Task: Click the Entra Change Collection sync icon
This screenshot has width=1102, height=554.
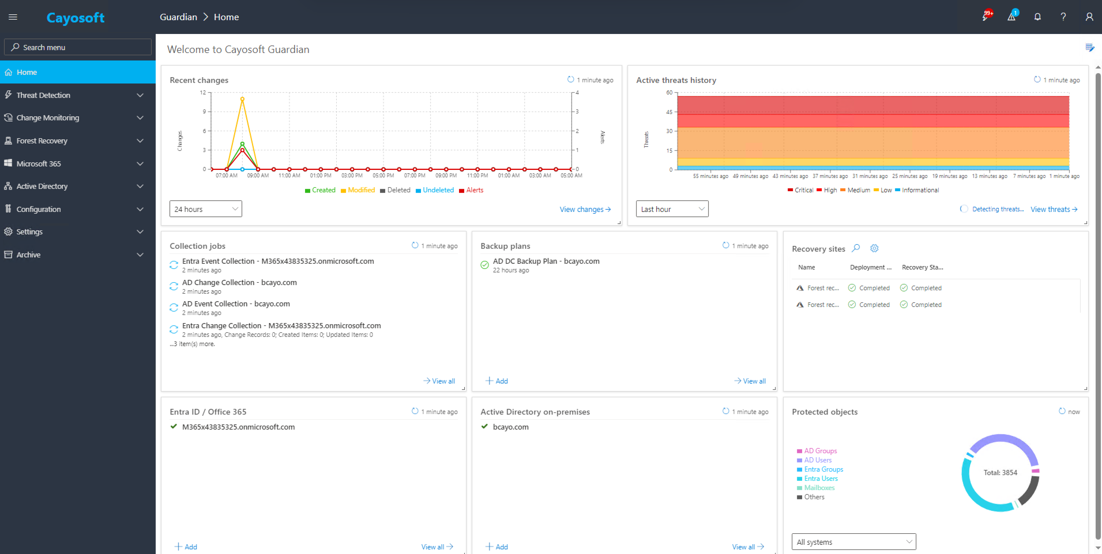Action: (x=174, y=329)
